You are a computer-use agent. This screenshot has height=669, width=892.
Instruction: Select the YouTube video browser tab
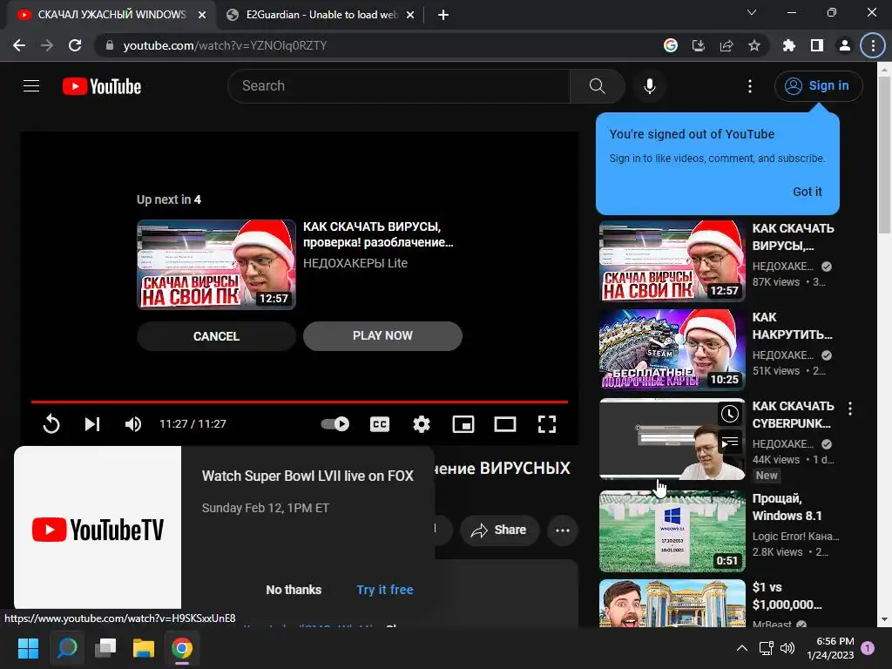pyautogui.click(x=111, y=15)
